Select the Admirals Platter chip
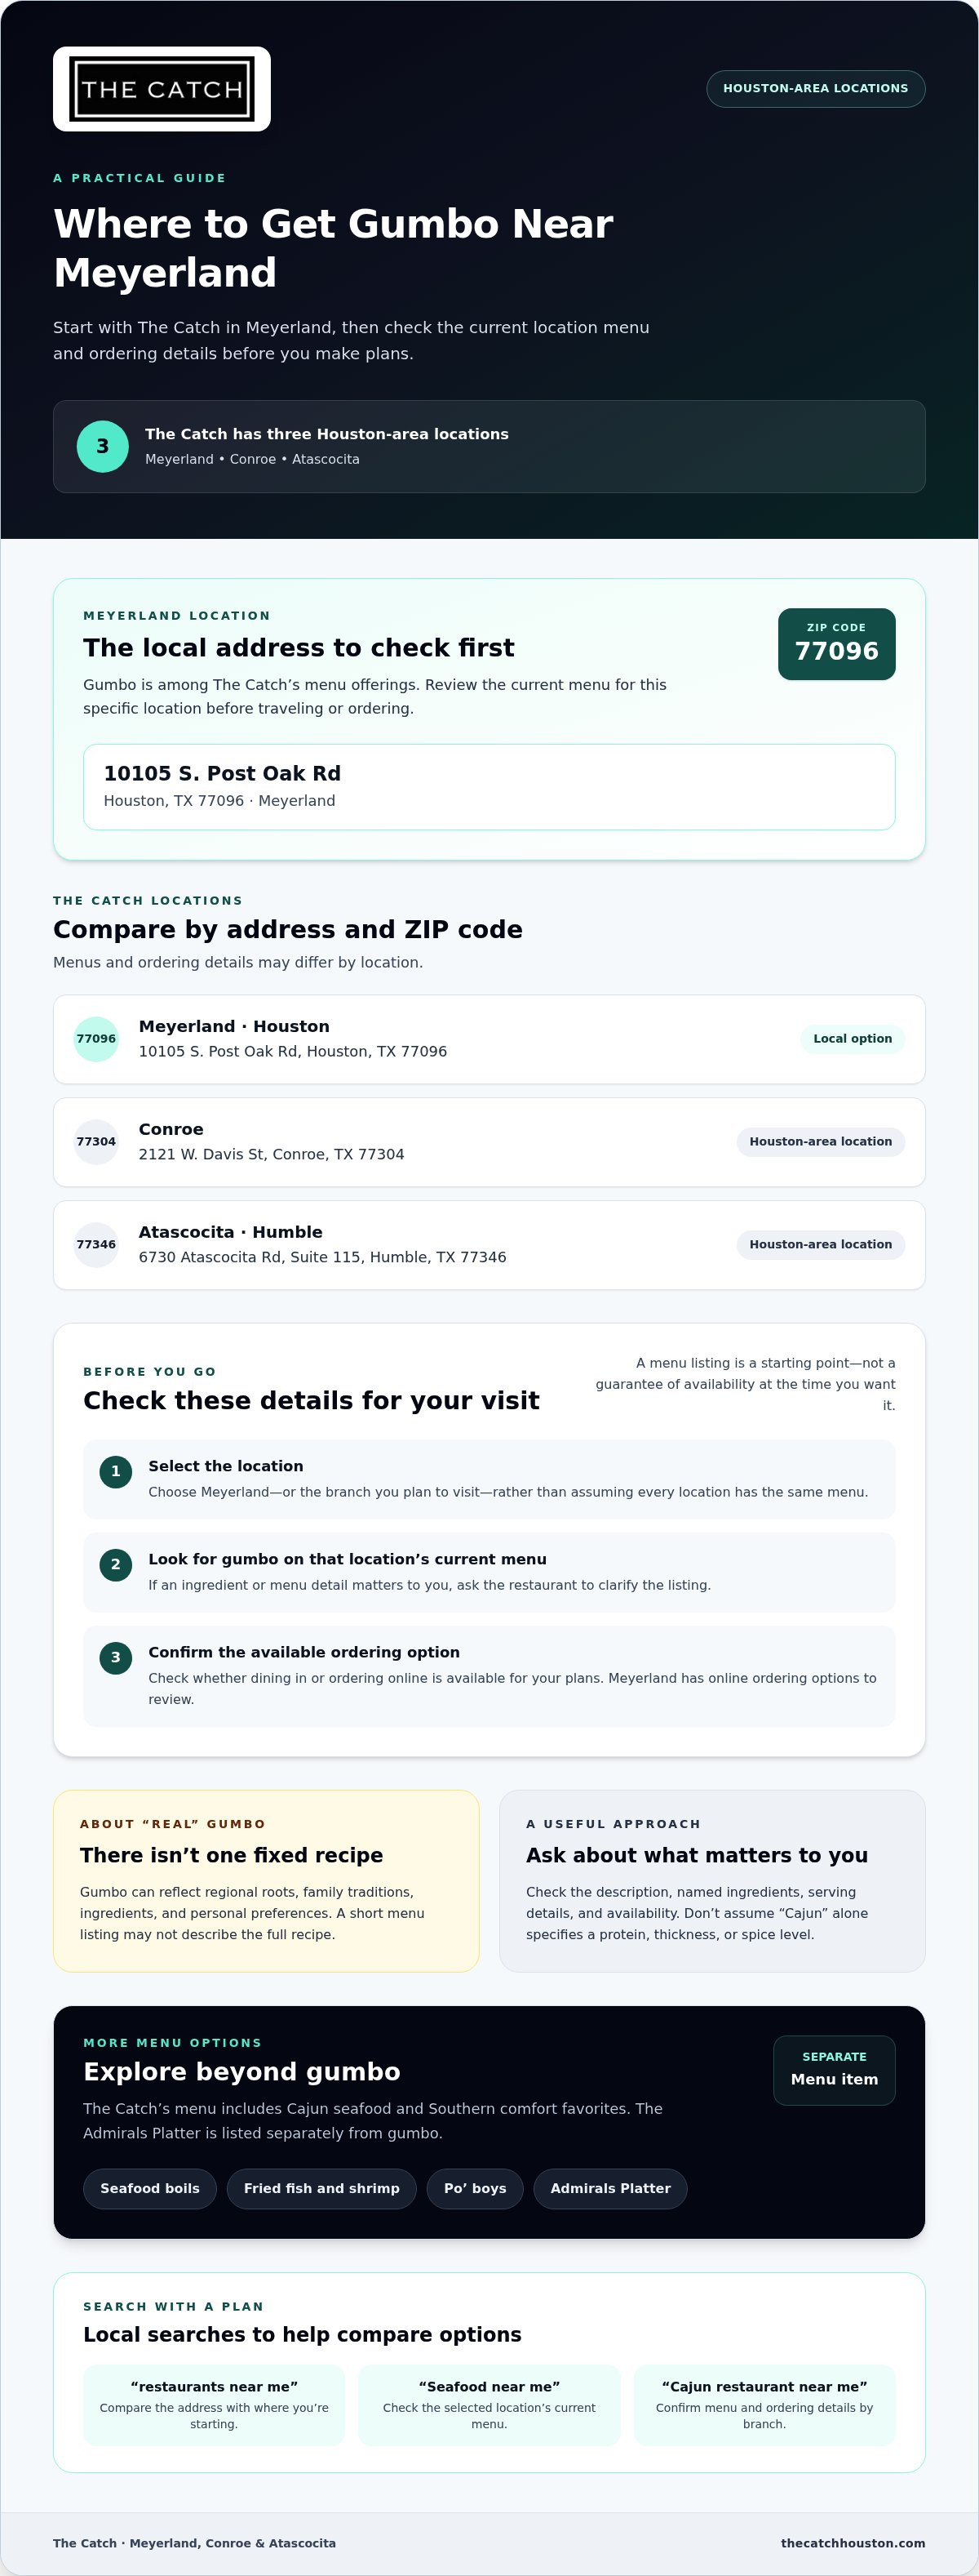 (x=610, y=2189)
